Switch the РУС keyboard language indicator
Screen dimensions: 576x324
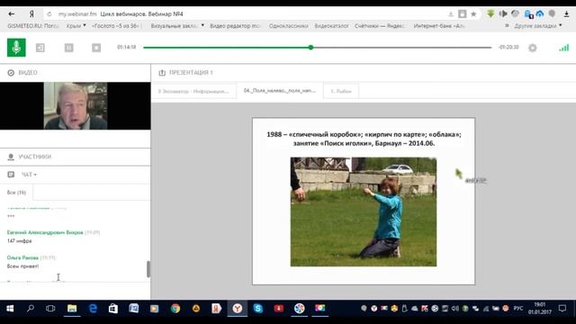pos(518,308)
